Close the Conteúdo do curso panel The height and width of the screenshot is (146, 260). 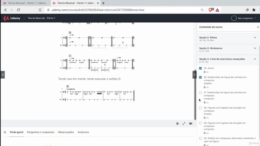tap(258, 27)
